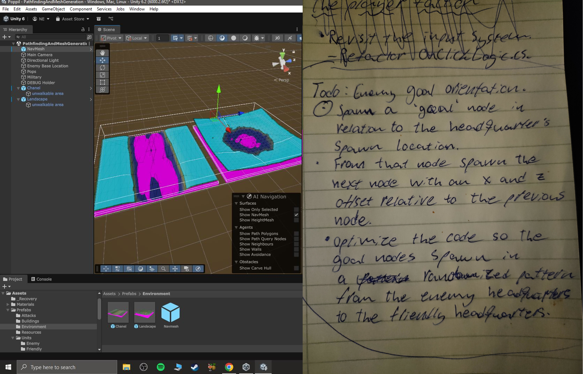Screen dimensions: 583x374
Task: Toggle the Hierarchy panel lock
Action: 83,30
